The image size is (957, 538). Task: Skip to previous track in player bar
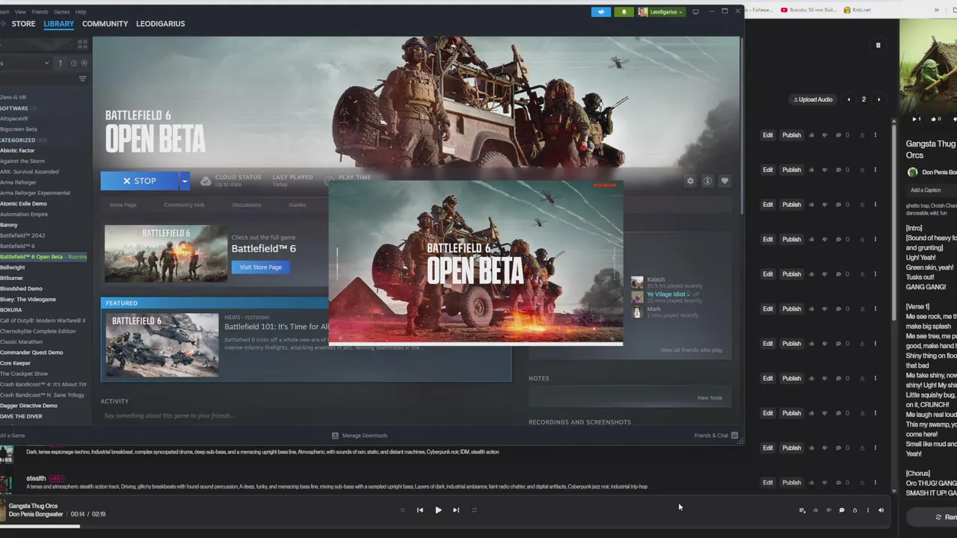[419, 510]
